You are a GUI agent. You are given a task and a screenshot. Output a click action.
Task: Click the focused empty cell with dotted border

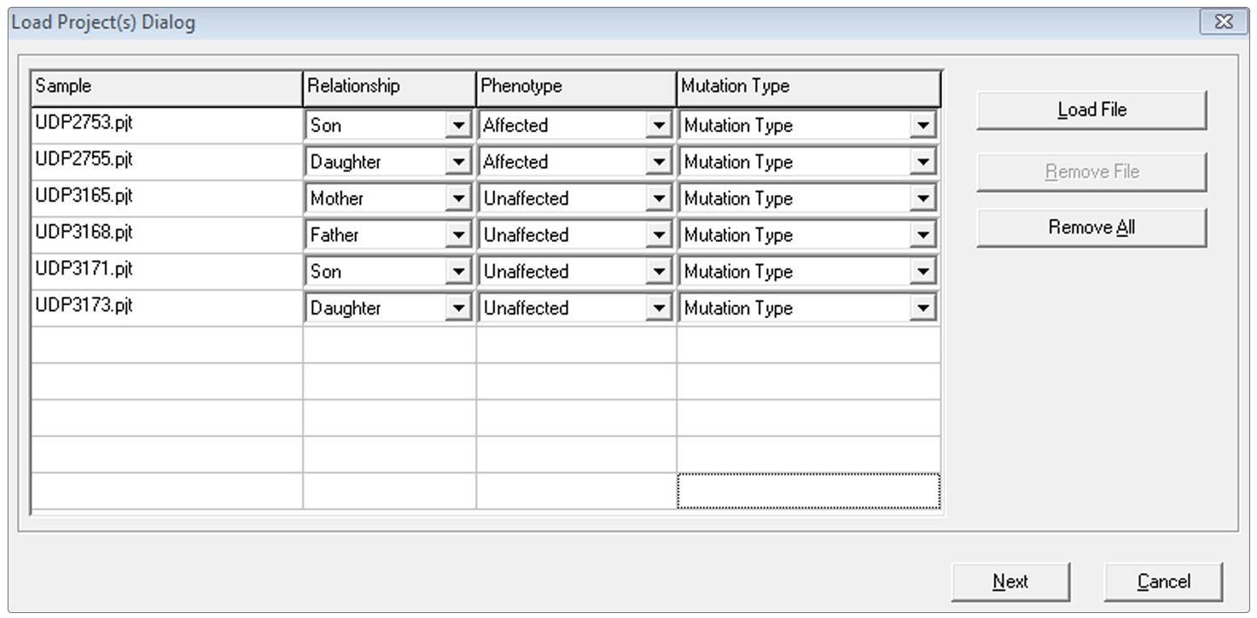(x=809, y=491)
